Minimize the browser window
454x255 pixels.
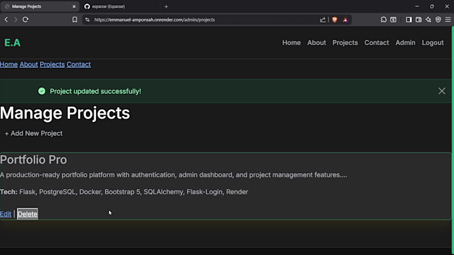pos(417,7)
